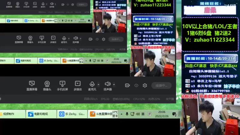The height and width of the screenshot is (135, 240).
Task: Toggle speaker in the smallest top toolbar
Action: pyautogui.click(x=52, y=4)
